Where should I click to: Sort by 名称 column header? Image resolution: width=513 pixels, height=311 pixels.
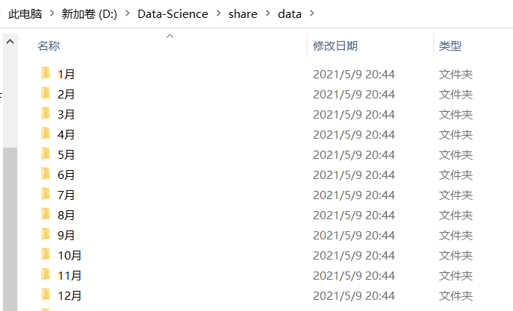(49, 45)
